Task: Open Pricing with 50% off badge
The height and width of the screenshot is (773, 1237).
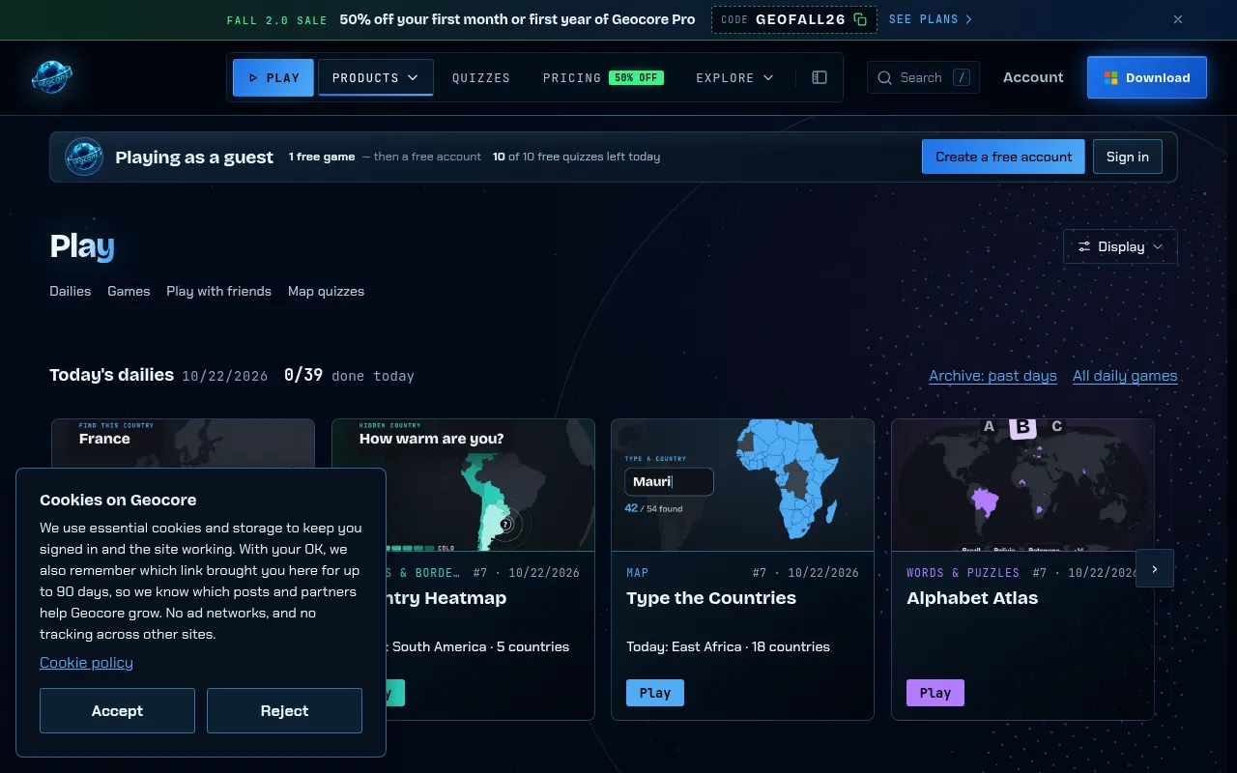Action: (603, 77)
